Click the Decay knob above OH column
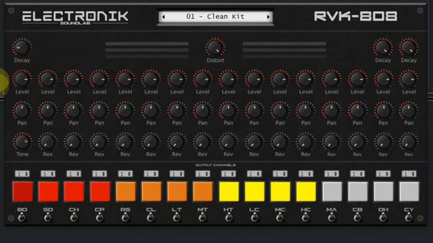 (383, 48)
